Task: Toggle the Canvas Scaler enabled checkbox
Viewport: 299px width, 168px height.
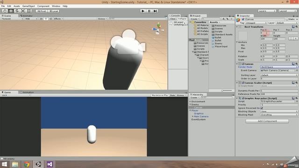Action: click(x=243, y=83)
